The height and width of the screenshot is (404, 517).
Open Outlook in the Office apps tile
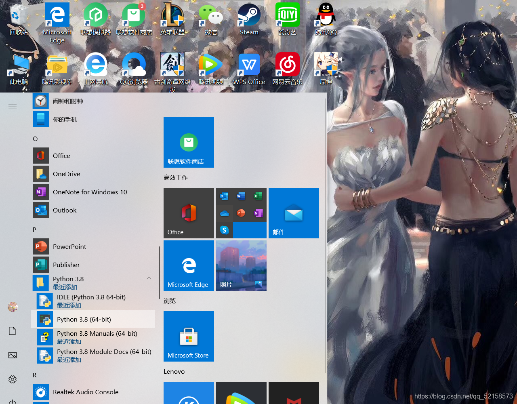(224, 196)
